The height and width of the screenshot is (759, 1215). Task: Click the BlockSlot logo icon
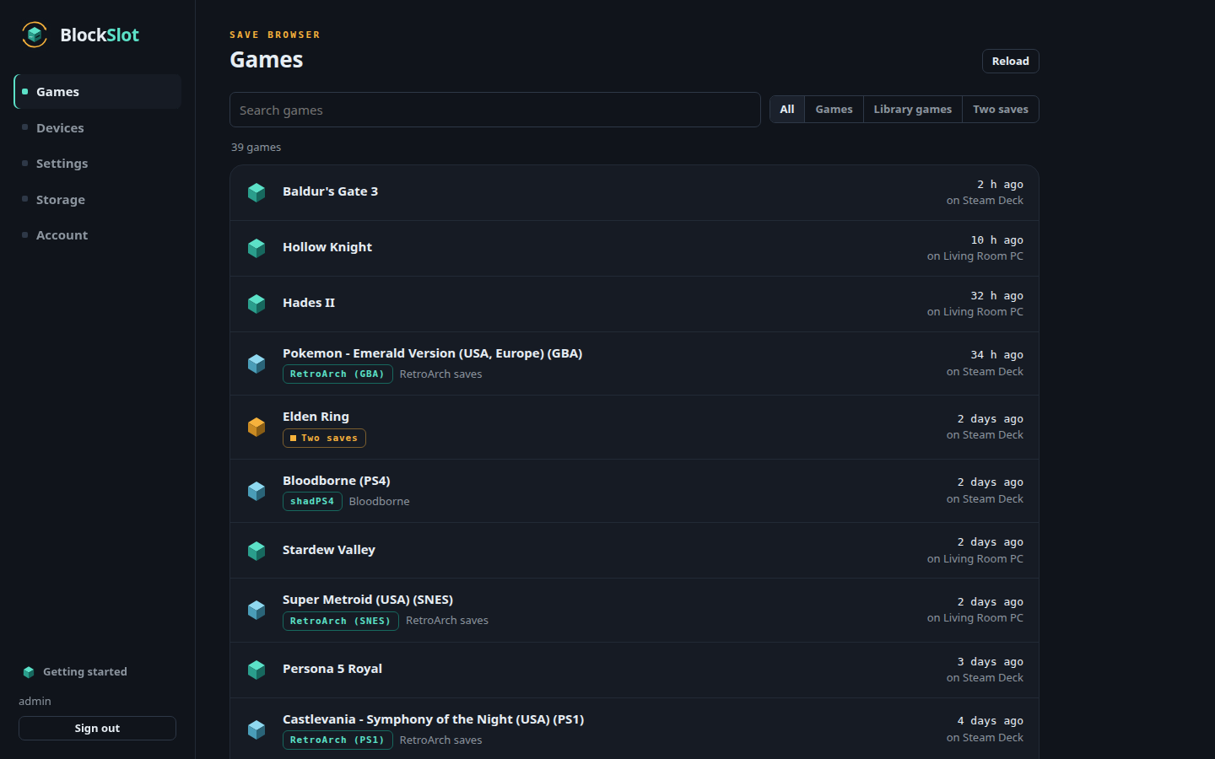(x=35, y=35)
